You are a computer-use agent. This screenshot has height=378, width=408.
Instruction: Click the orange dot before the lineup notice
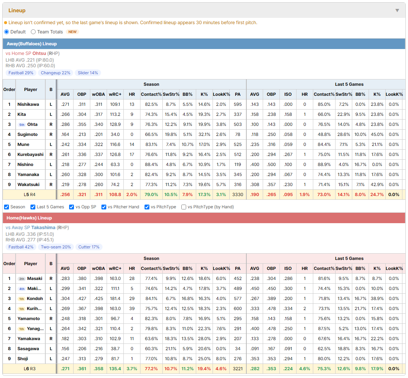[x=6, y=23]
